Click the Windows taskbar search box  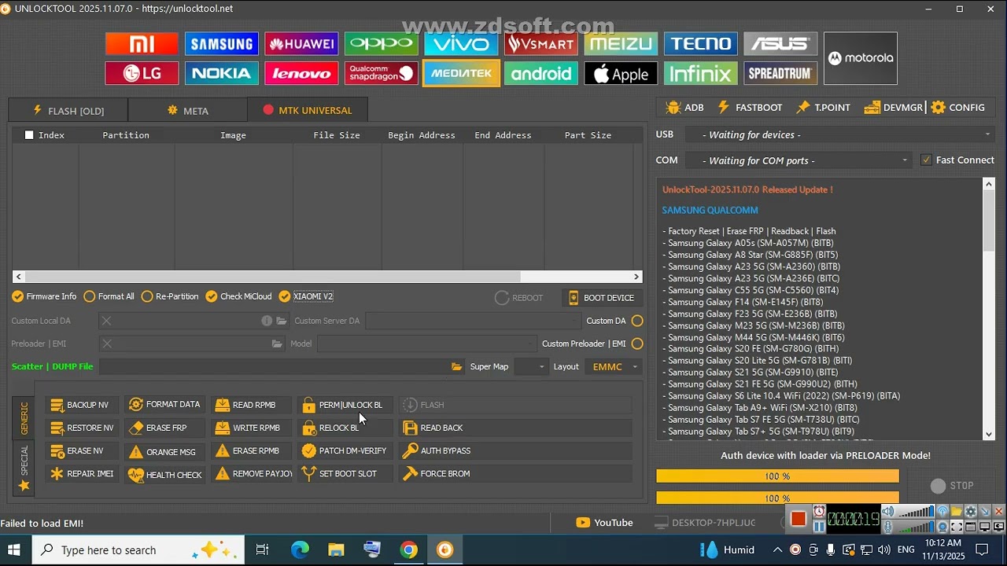pyautogui.click(x=138, y=549)
